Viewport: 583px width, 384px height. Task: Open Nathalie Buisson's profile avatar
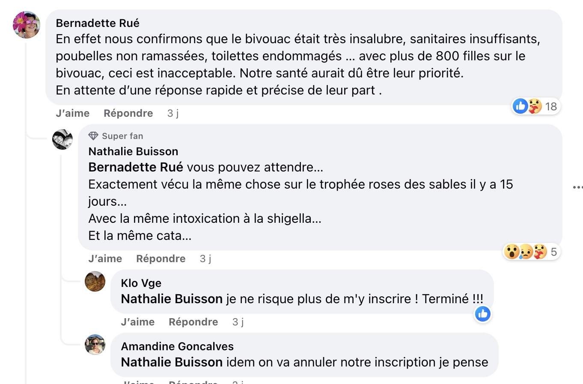(x=62, y=139)
